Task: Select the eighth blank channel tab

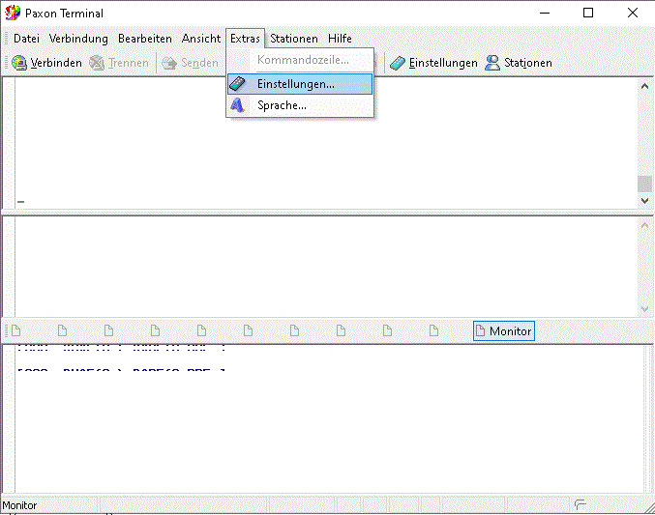Action: click(x=341, y=331)
